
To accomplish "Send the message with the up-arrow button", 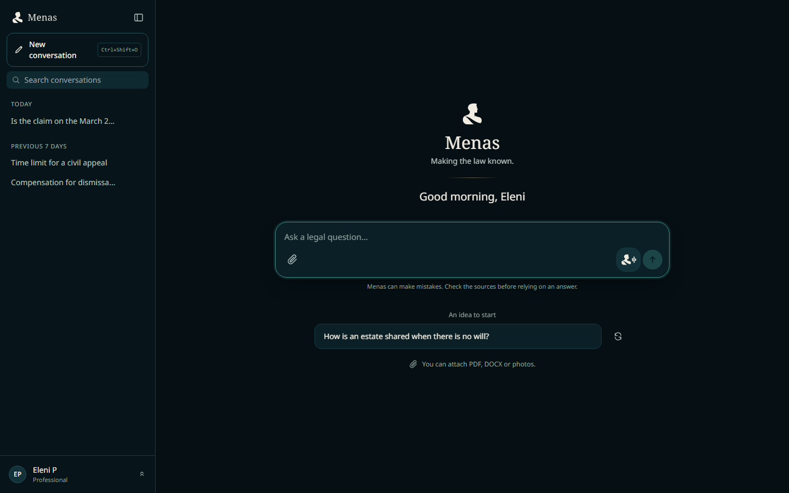I will point(653,260).
